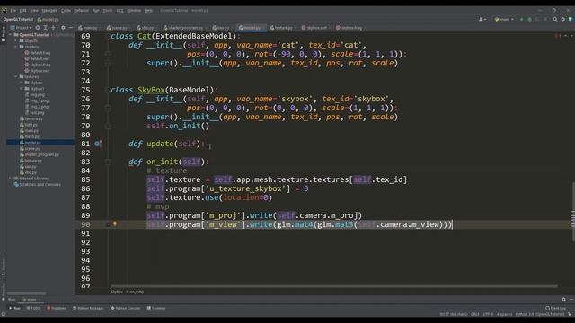Open default.frag in project tree
This screenshot has height=323, width=575.
point(38,53)
